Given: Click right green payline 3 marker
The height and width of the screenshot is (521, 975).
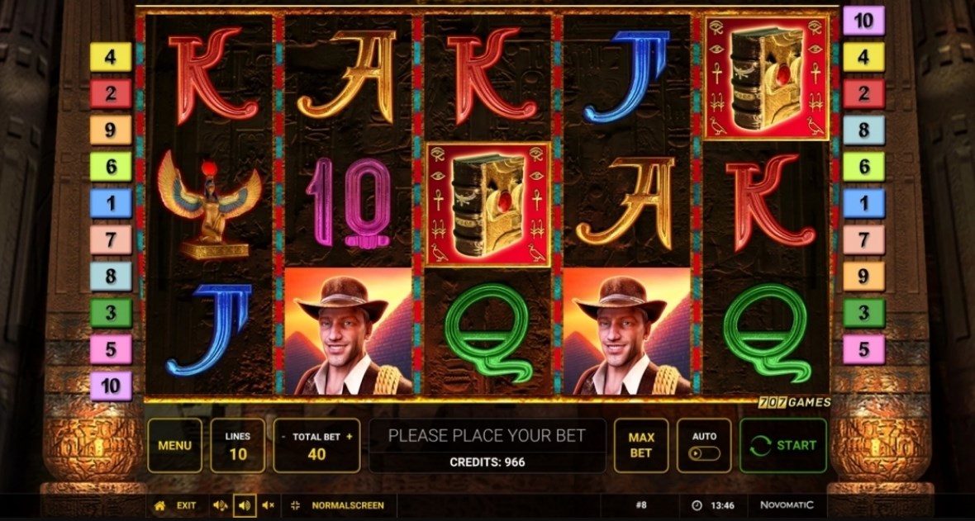Looking at the screenshot, I should point(863,313).
